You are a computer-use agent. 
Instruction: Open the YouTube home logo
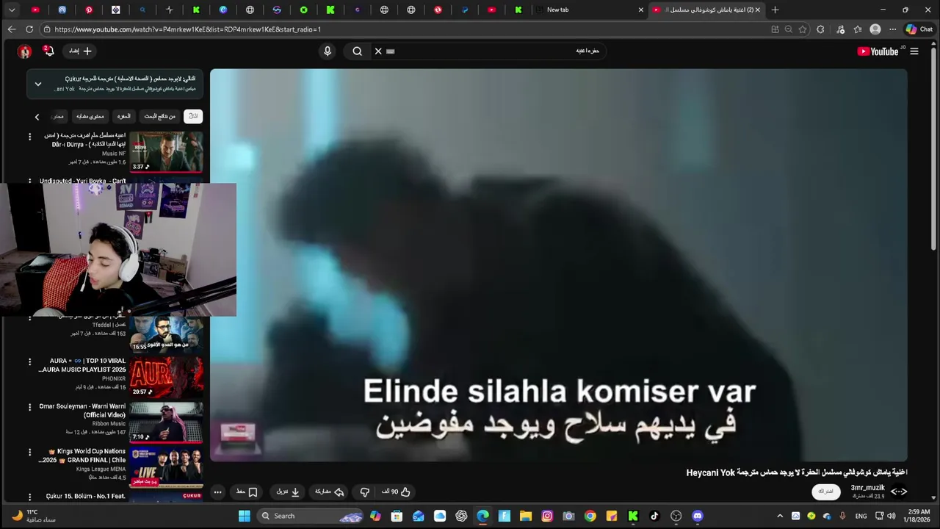pos(878,51)
